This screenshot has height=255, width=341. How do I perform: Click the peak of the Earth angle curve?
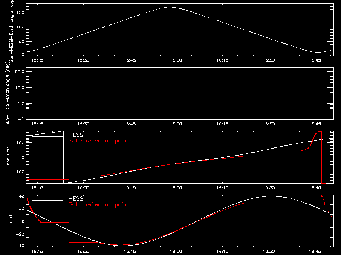169,7
